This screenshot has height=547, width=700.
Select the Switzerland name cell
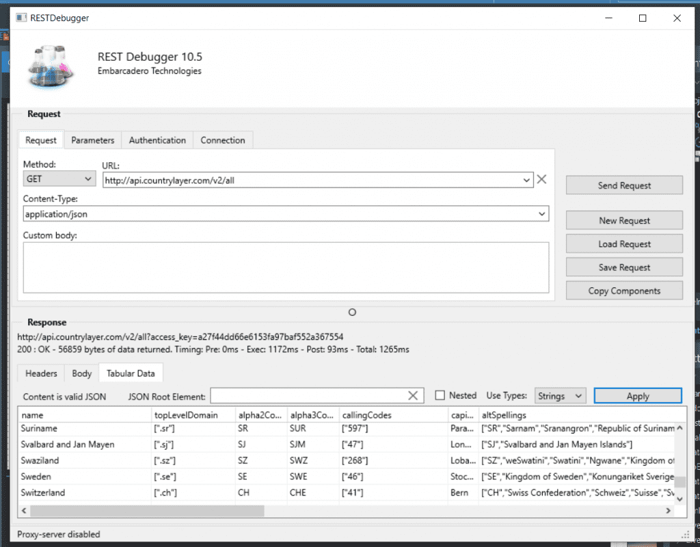(x=85, y=492)
